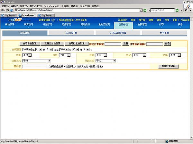Click the browser throbber logo at top right
193x144 pixels.
point(186,8)
